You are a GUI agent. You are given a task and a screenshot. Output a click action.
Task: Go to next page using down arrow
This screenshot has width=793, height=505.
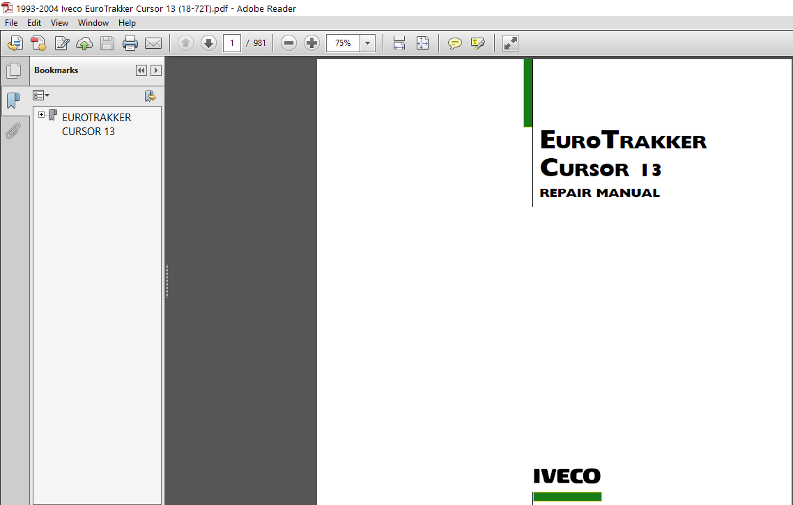208,43
